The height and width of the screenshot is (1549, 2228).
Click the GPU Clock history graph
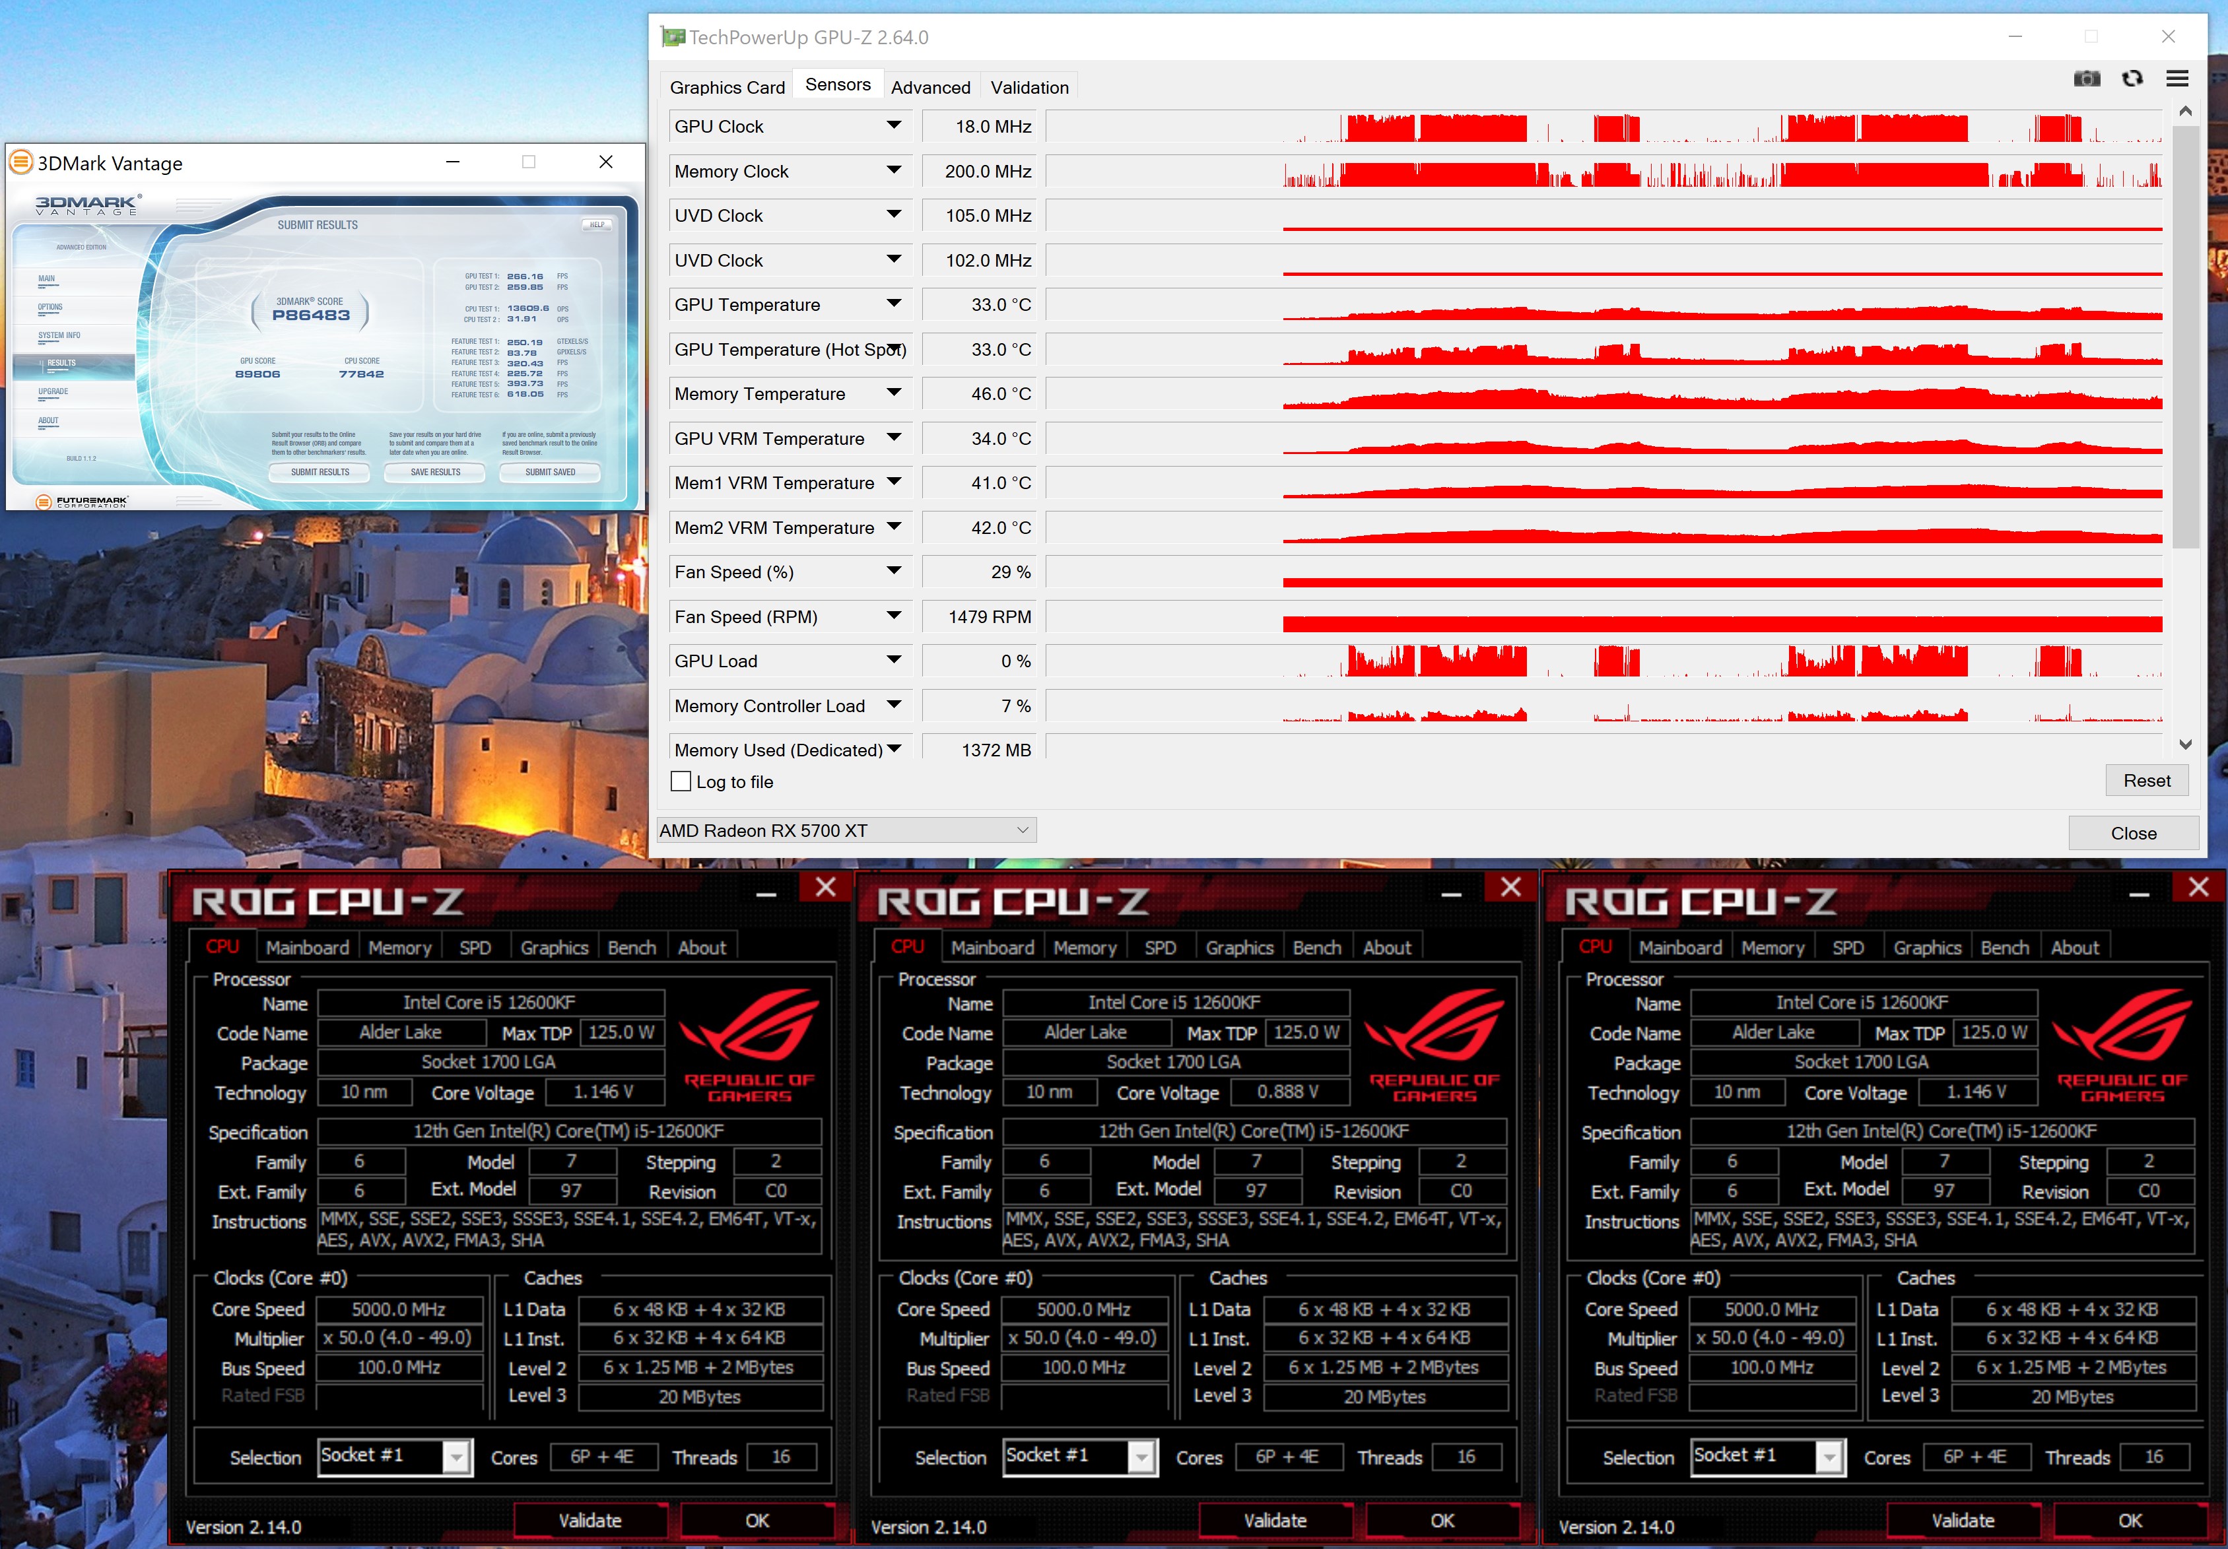(1604, 127)
